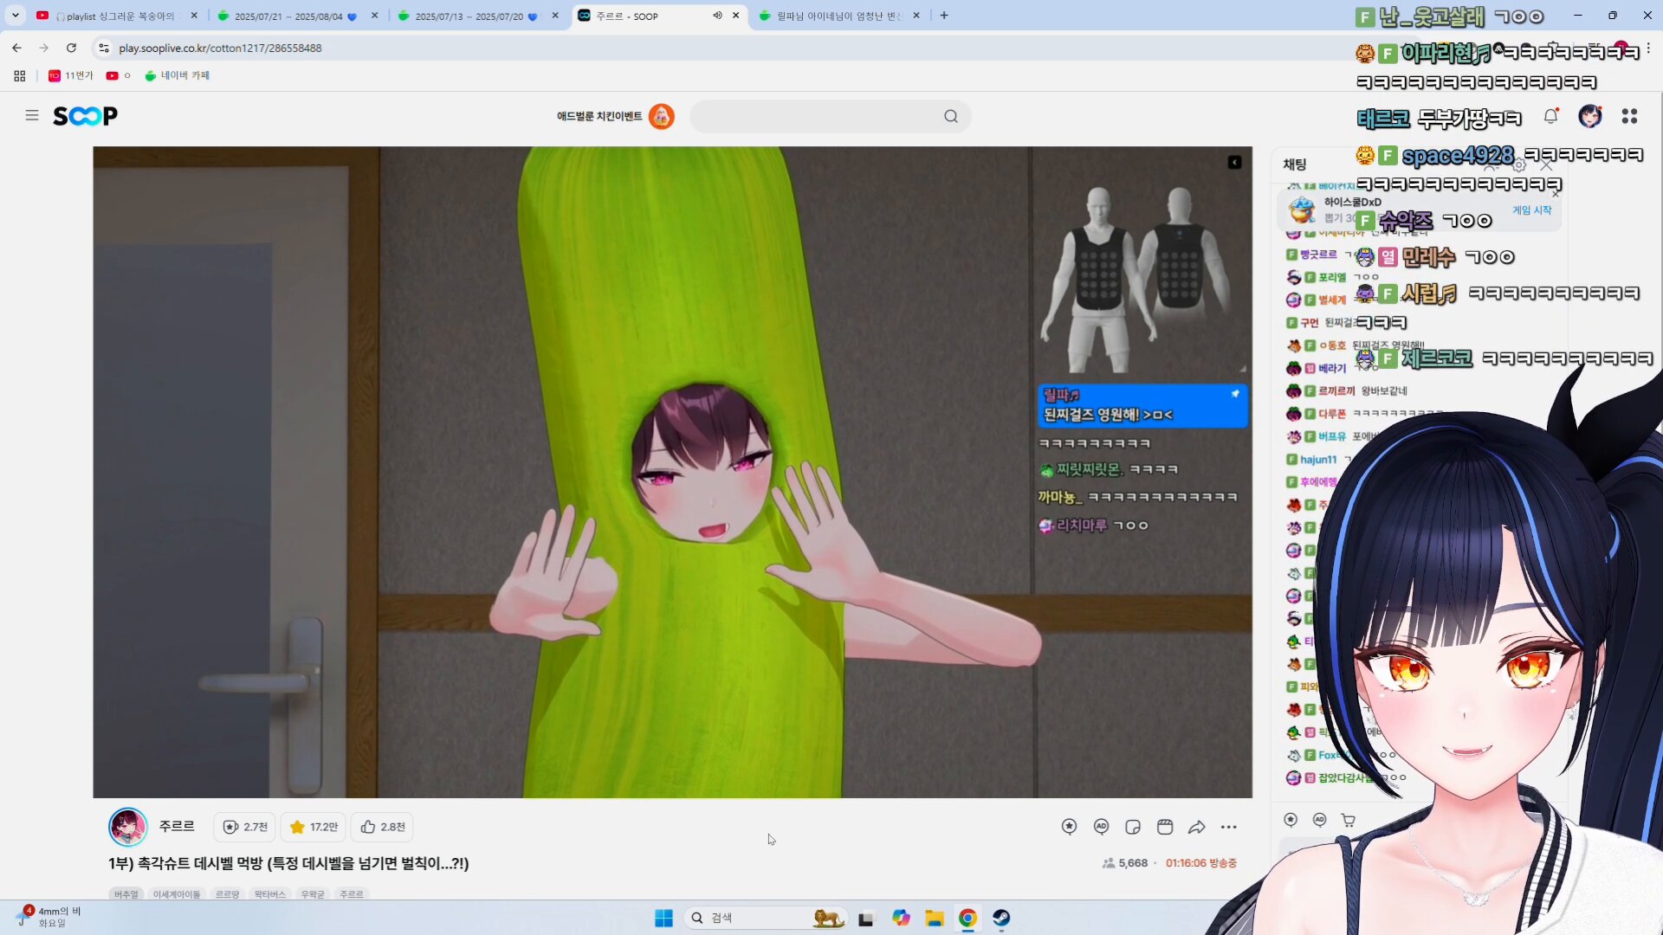Collapse the chat panel with the arrow toggle
The height and width of the screenshot is (935, 1663).
click(x=1234, y=163)
